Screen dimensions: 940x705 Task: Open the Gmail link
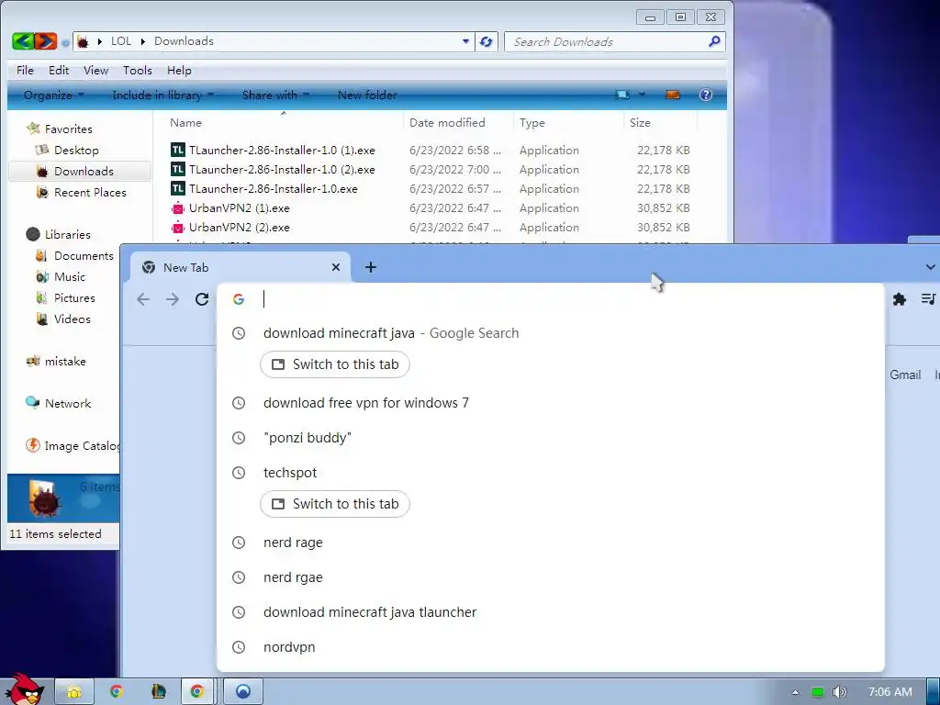(x=904, y=375)
